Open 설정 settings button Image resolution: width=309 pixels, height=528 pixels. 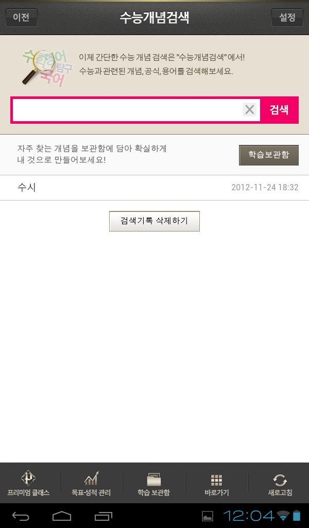[x=287, y=17]
